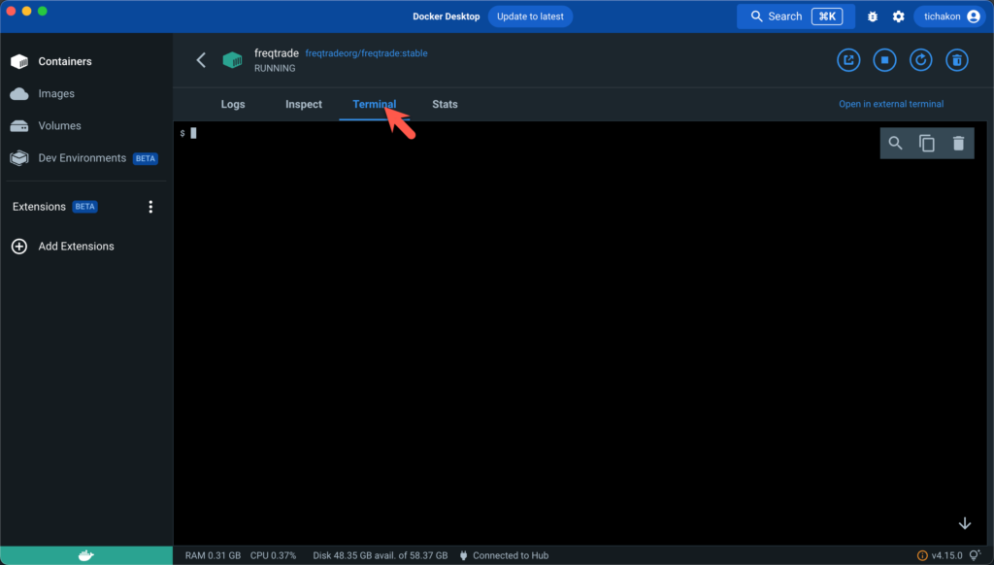Image resolution: width=994 pixels, height=565 pixels.
Task: Open the Extensions three-dot menu
Action: coord(150,207)
